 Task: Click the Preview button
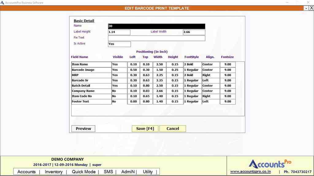tap(83, 129)
